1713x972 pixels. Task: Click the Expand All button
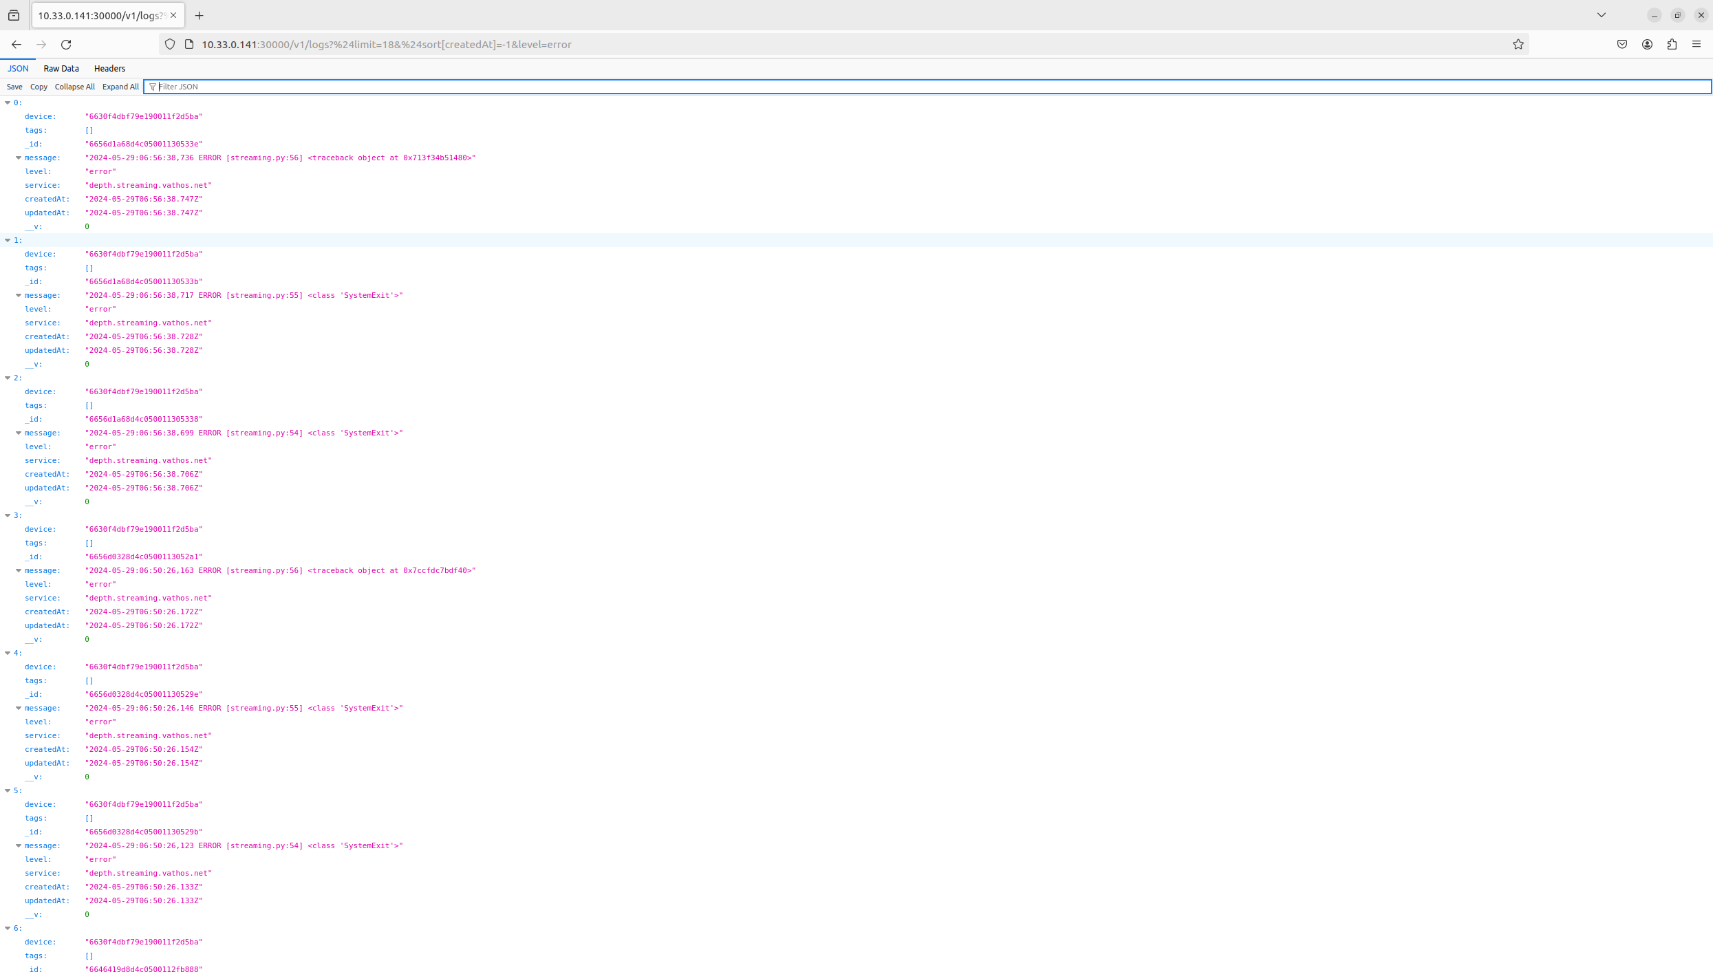(120, 87)
